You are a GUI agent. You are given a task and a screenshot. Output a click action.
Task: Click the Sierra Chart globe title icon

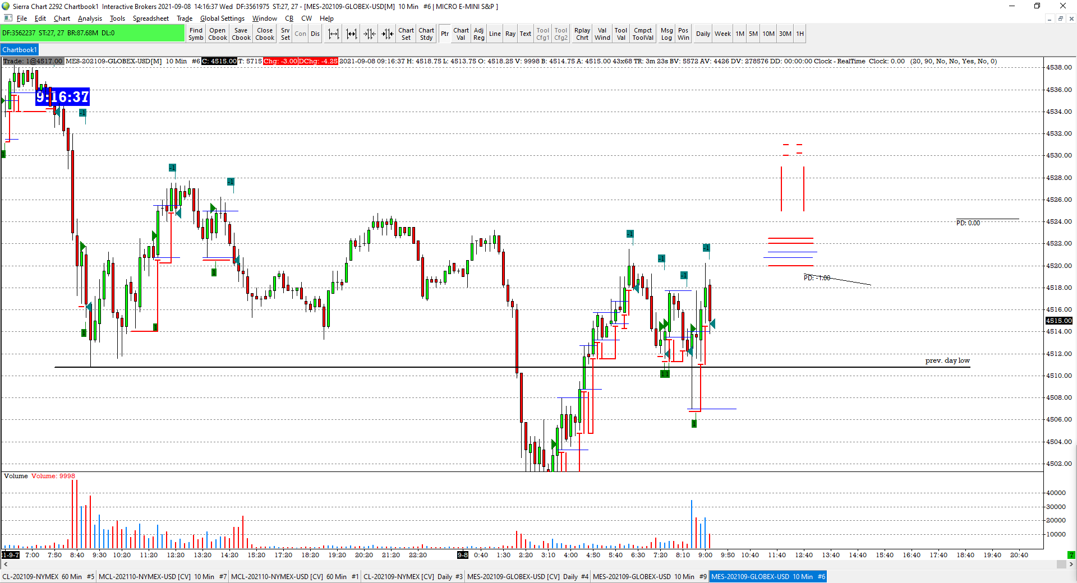[6, 6]
